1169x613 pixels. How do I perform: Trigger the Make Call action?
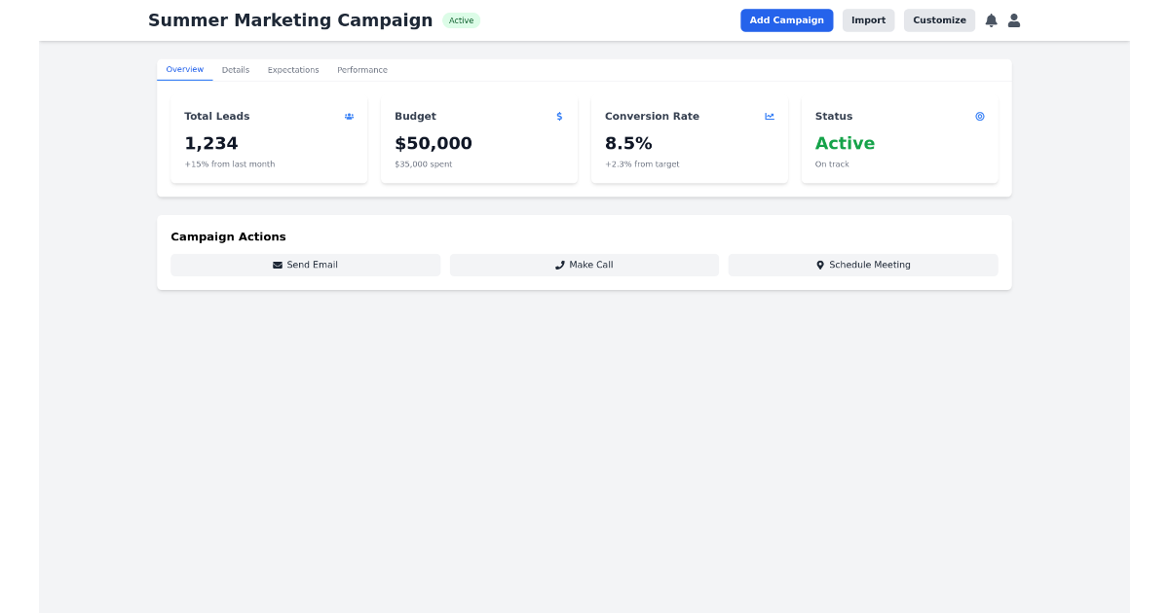tap(584, 264)
